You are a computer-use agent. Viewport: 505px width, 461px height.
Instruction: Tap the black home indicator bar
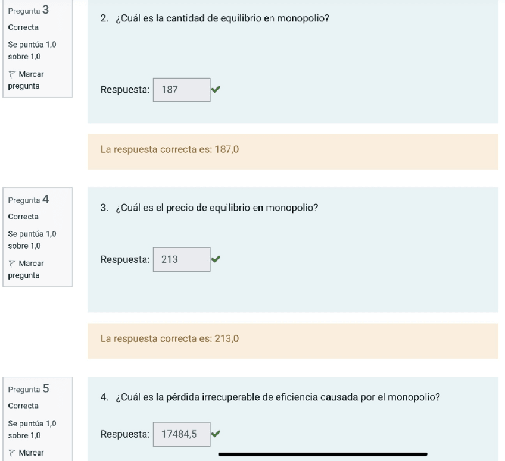[322, 454]
